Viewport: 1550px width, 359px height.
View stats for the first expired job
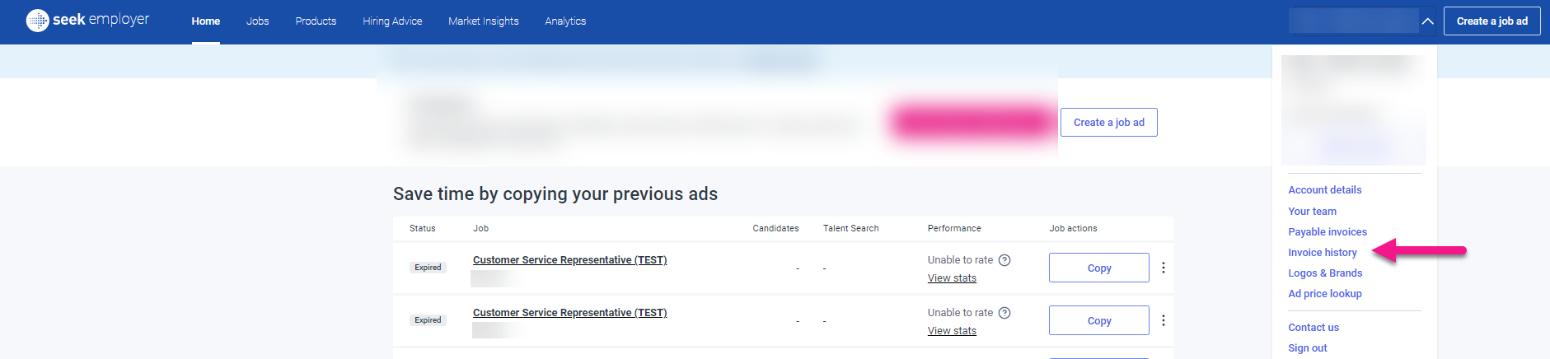coord(952,278)
